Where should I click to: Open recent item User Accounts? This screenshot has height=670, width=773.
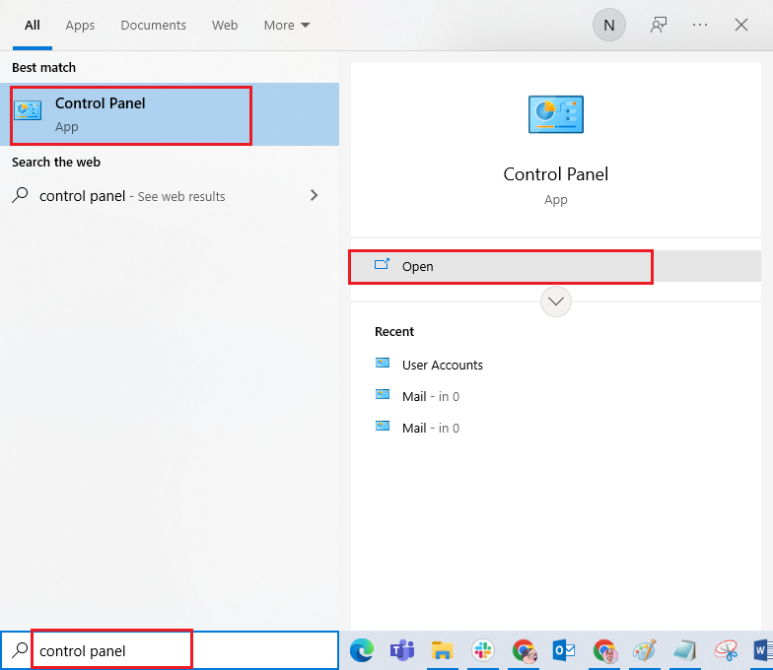tap(442, 365)
